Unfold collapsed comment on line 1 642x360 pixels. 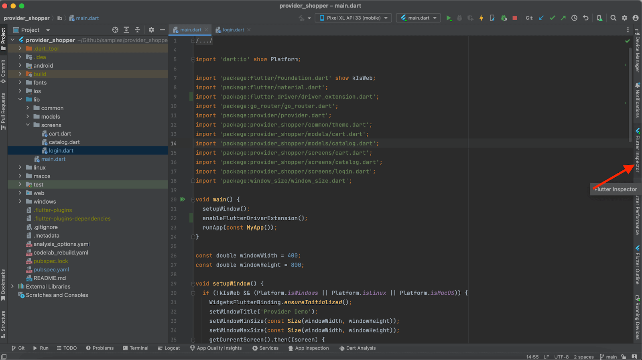point(193,40)
